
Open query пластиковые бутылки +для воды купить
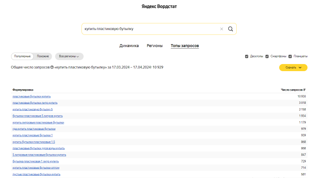[38, 148]
